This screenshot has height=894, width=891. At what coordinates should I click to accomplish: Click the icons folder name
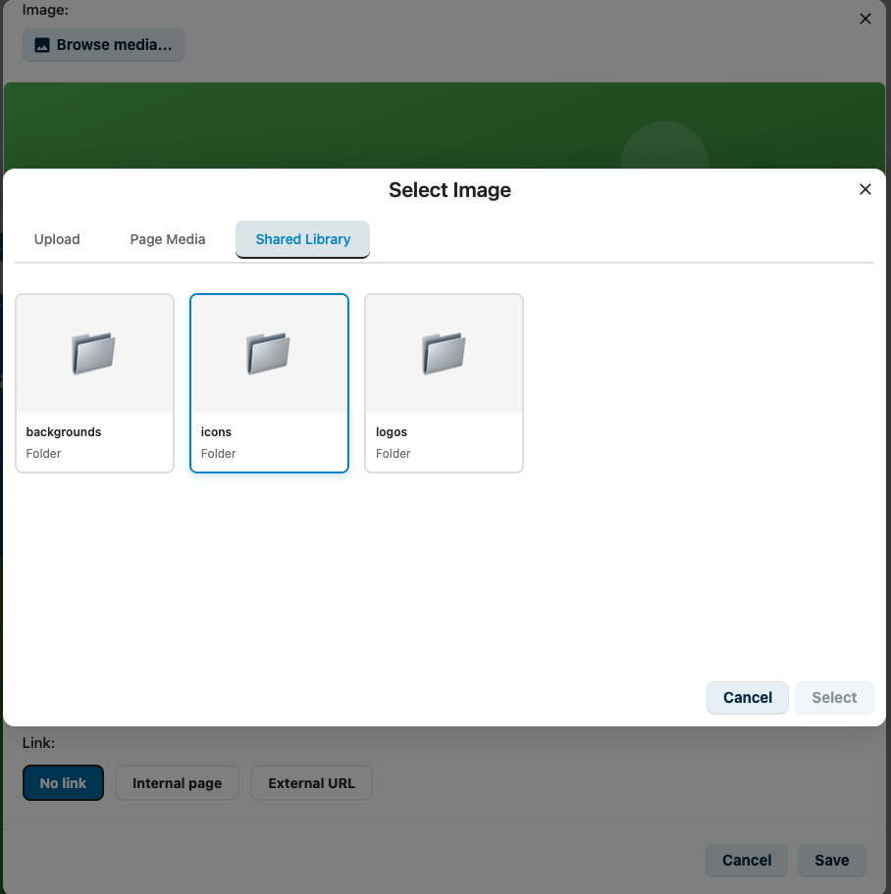click(x=216, y=432)
